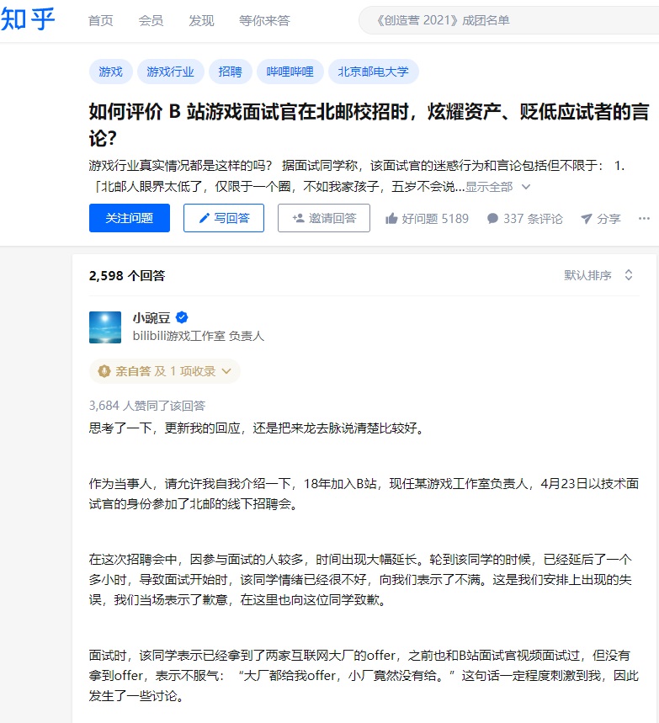Click the paper-plane 分享 share icon
This screenshot has width=659, height=723.
pyautogui.click(x=586, y=219)
